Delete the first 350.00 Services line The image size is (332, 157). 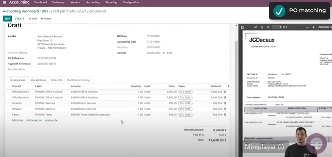[x=225, y=103]
